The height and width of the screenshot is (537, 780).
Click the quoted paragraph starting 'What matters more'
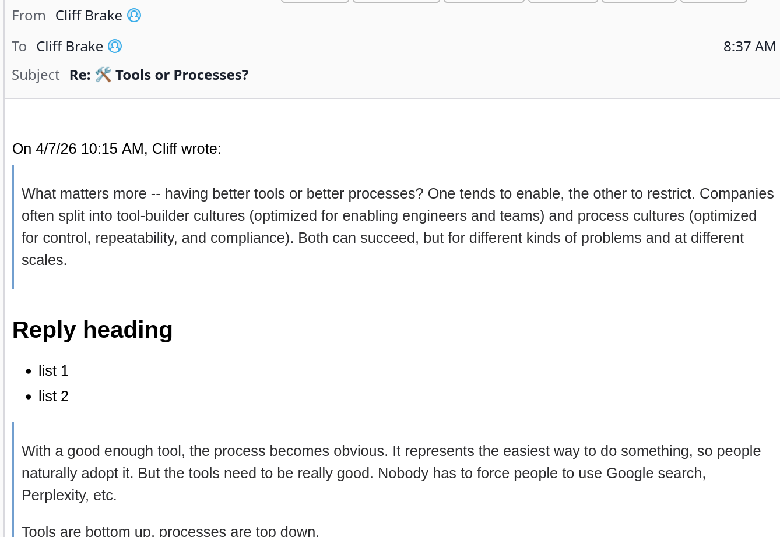[398, 227]
